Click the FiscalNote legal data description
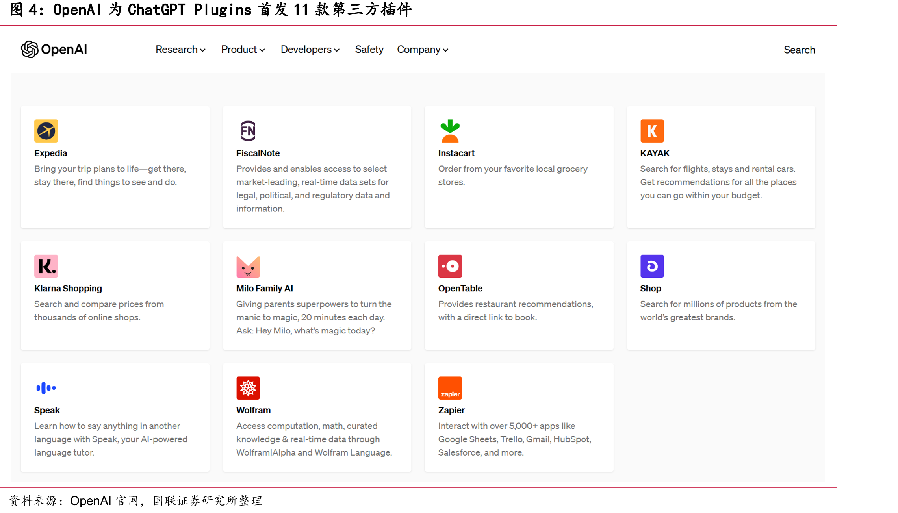The height and width of the screenshot is (513, 898). coord(313,189)
